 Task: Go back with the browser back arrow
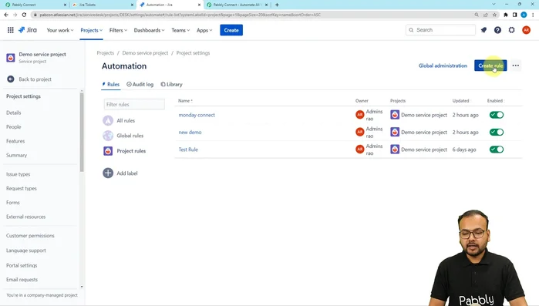pos(6,15)
